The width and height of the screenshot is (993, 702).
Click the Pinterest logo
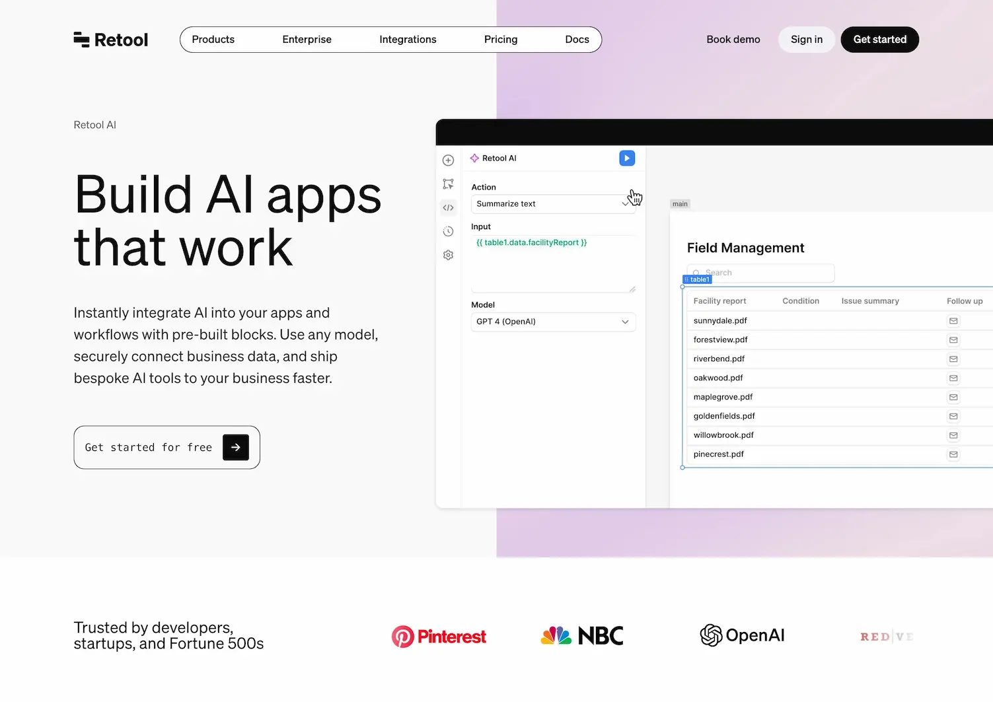(438, 635)
